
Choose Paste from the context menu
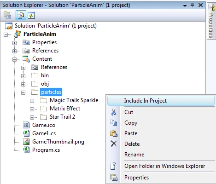click(x=161, y=133)
